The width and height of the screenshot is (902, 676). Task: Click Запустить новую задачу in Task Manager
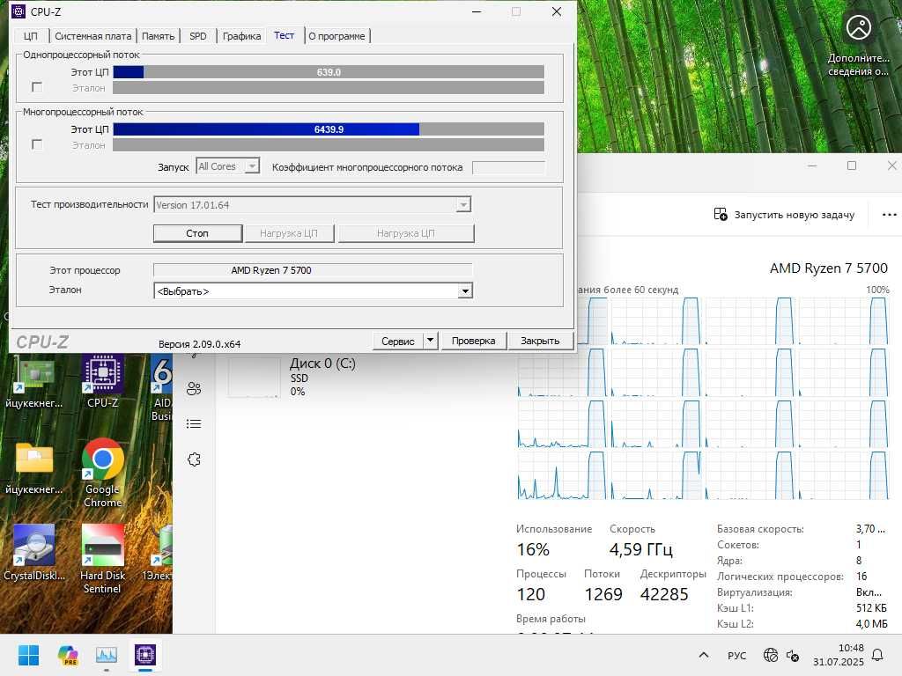tap(784, 215)
